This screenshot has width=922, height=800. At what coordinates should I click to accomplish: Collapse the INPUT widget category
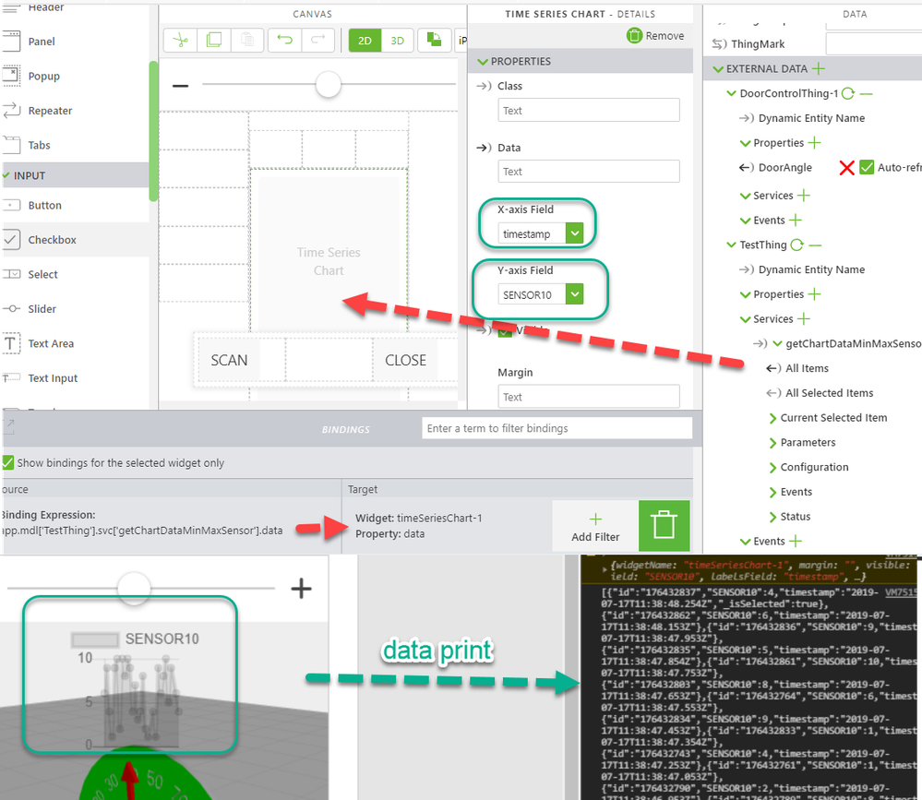(6, 175)
